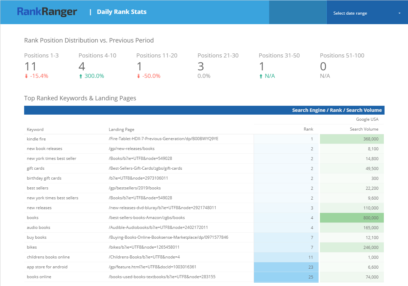Click the Rank column header
408x286 pixels.
coord(308,129)
